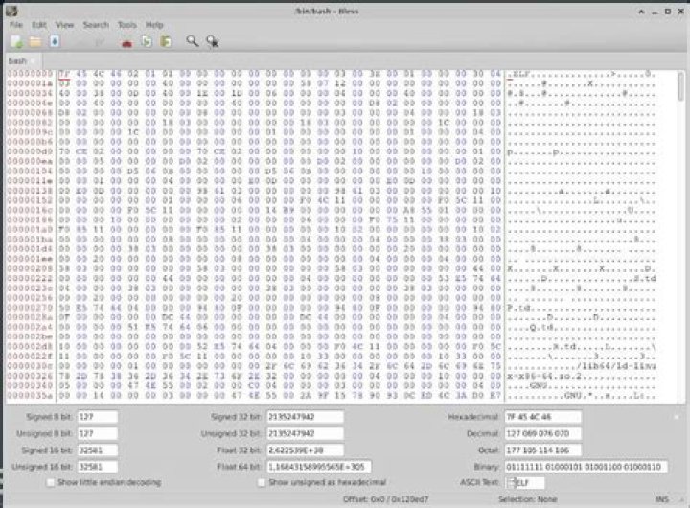Click the ASCII Text field showing ELF
690x508 pixels.
[525, 483]
